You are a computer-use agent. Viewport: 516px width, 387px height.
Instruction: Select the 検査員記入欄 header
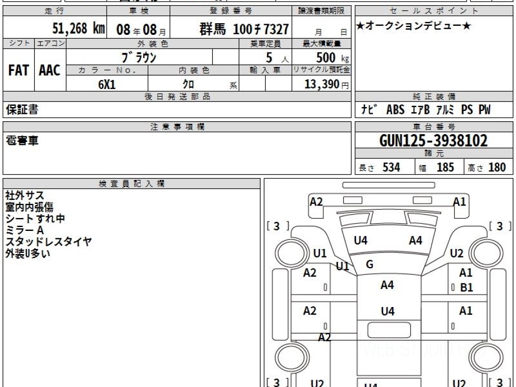132,184
